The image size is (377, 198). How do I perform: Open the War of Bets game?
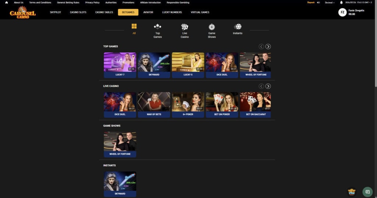point(154,105)
